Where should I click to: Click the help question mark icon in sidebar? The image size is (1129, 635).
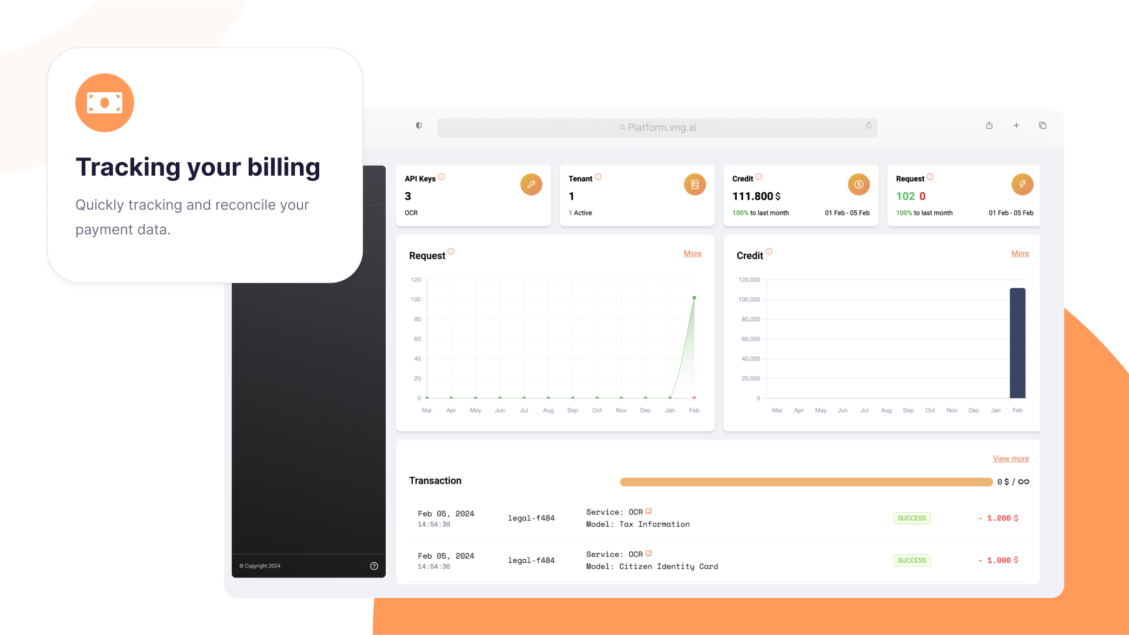pos(374,566)
